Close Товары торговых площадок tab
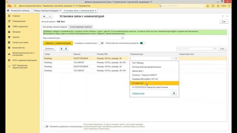This screenshot has width=237, height=133. (x=60, y=11)
